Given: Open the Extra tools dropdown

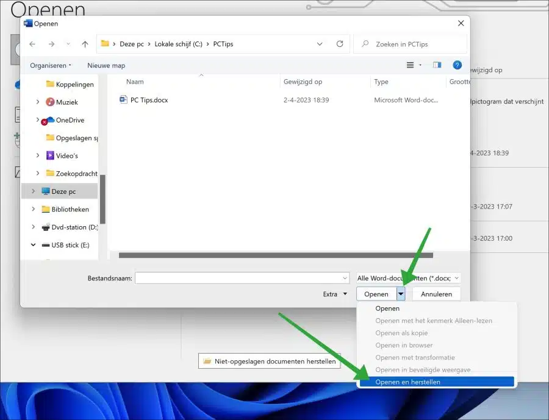Looking at the screenshot, I should [x=335, y=294].
